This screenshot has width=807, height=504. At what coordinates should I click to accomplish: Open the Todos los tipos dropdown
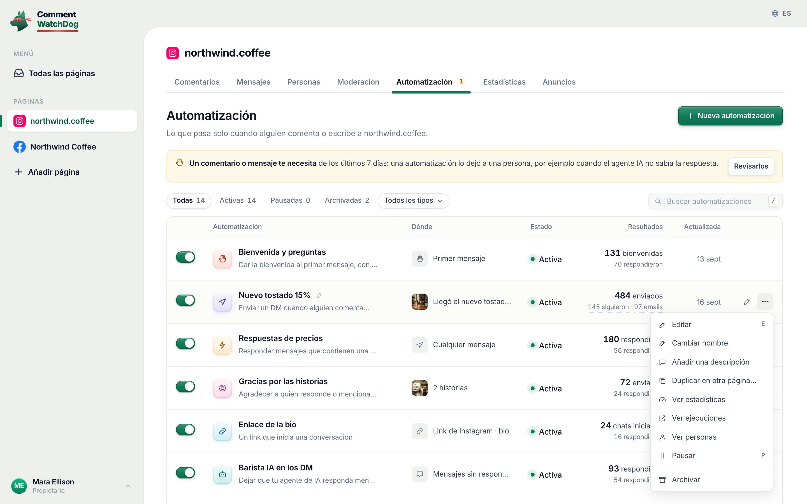pyautogui.click(x=413, y=201)
